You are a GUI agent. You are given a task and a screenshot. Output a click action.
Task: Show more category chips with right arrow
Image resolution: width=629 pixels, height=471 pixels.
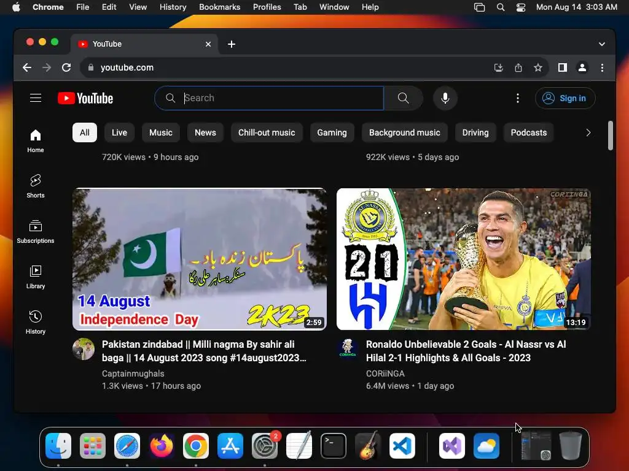[x=588, y=132]
